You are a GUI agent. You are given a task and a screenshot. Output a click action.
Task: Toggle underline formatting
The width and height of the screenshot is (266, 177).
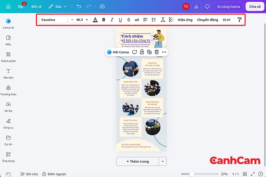point(120,20)
